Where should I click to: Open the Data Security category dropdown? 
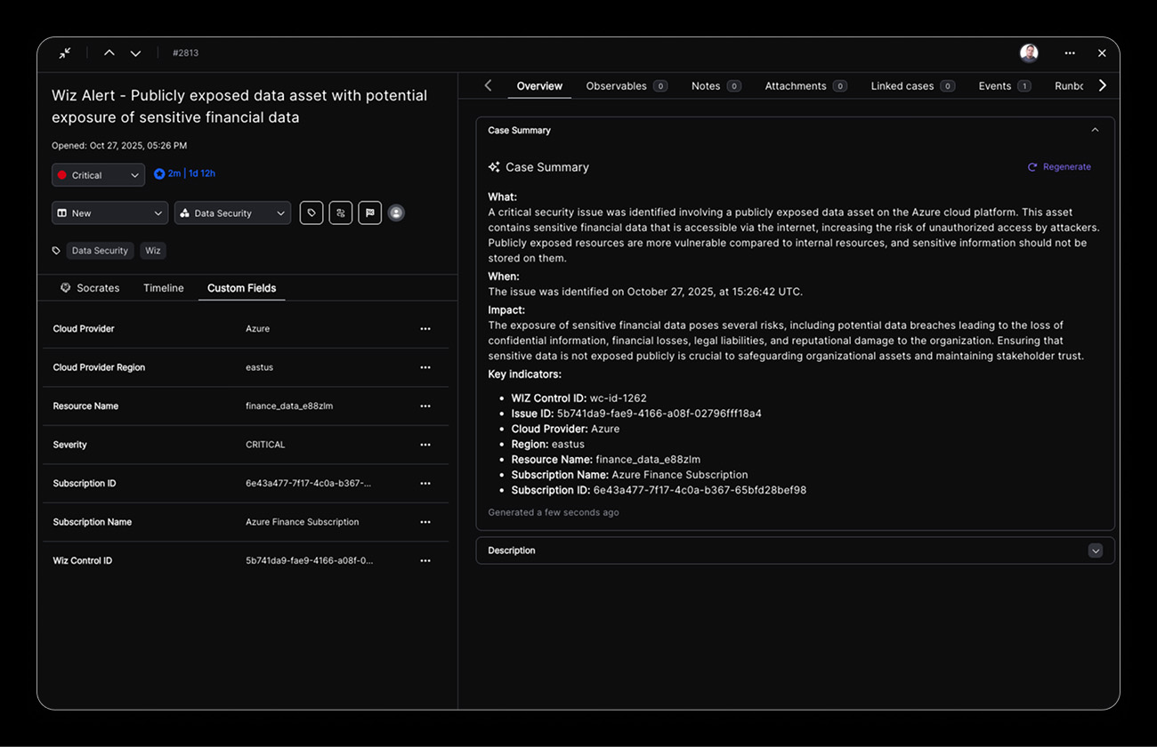(232, 213)
